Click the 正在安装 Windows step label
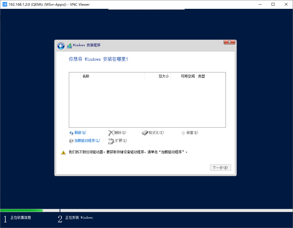The width and height of the screenshot is (293, 228). tap(79, 217)
